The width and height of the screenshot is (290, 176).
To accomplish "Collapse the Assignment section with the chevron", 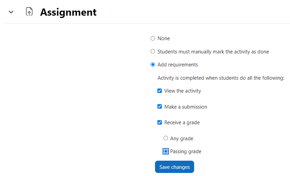I will pyautogui.click(x=11, y=12).
